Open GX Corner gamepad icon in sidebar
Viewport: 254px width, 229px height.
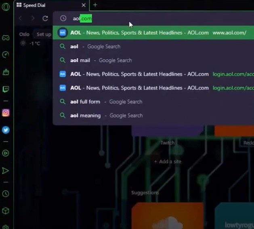(x=6, y=38)
